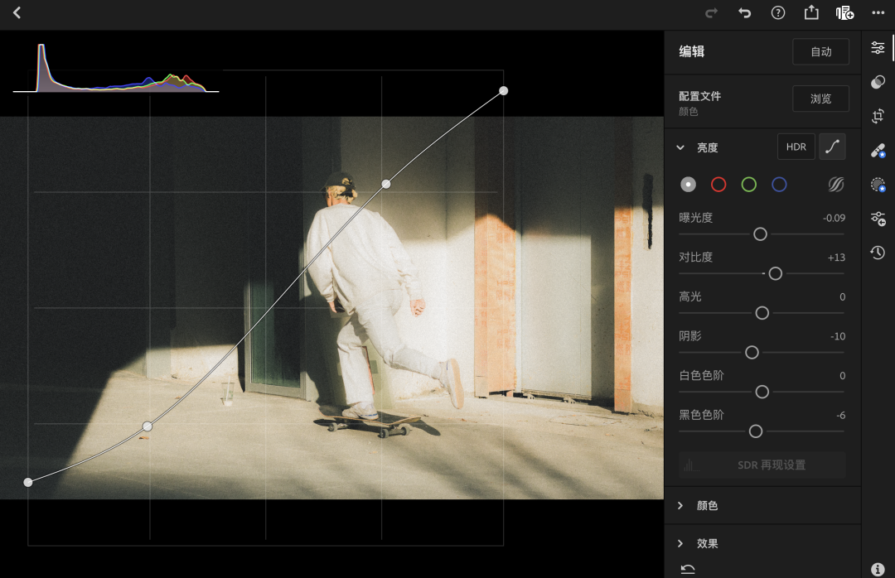The width and height of the screenshot is (895, 578).
Task: Select the Healing brush tool
Action: (x=878, y=151)
